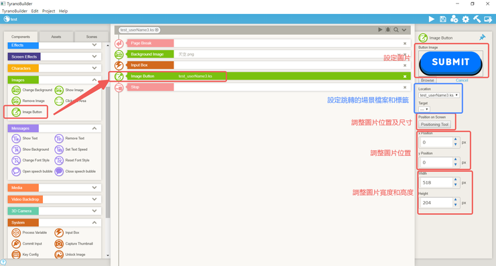
Task: Add an Open speech bubble component
Action: 32,172
